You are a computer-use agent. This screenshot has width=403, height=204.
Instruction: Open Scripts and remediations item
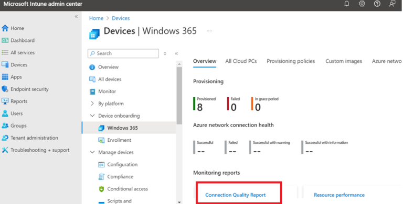click(x=119, y=201)
